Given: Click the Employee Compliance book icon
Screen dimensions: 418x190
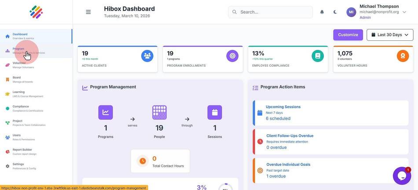Looking at the screenshot, I should tap(318, 56).
